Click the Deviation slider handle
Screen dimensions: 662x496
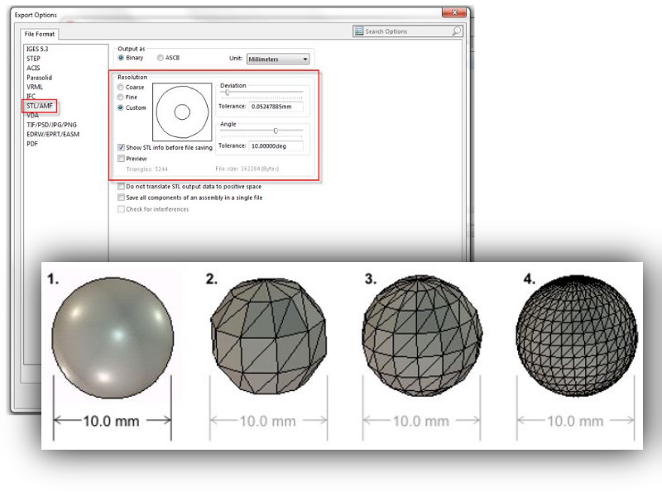click(227, 93)
